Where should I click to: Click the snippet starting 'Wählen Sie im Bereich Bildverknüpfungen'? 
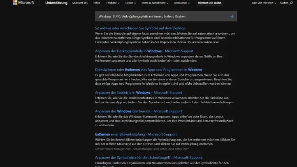click(x=165, y=142)
